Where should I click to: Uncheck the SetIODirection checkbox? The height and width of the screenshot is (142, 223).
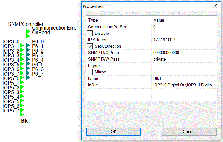[x=90, y=46]
